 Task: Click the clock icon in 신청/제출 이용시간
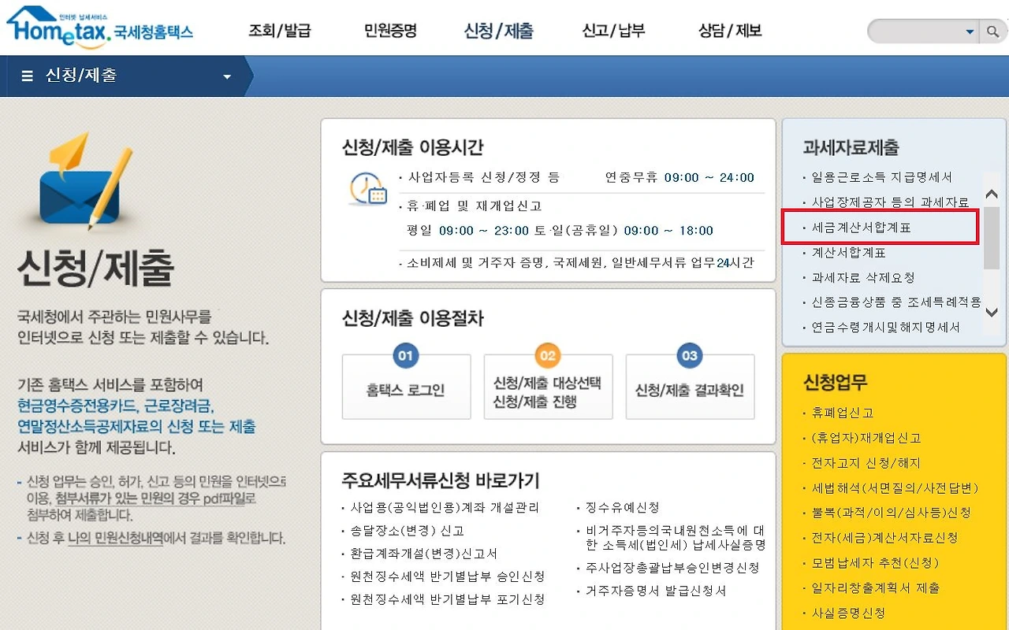pos(367,189)
